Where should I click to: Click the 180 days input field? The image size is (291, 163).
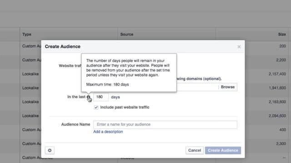(101, 97)
